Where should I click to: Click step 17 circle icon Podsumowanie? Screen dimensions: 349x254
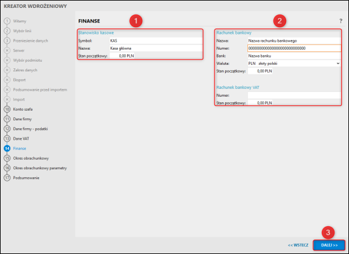click(x=7, y=178)
